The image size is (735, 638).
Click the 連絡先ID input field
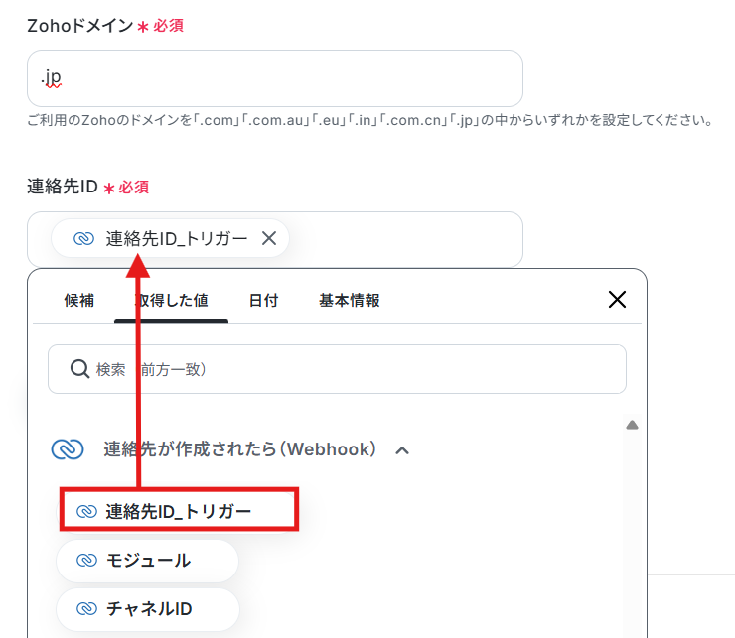(275, 239)
